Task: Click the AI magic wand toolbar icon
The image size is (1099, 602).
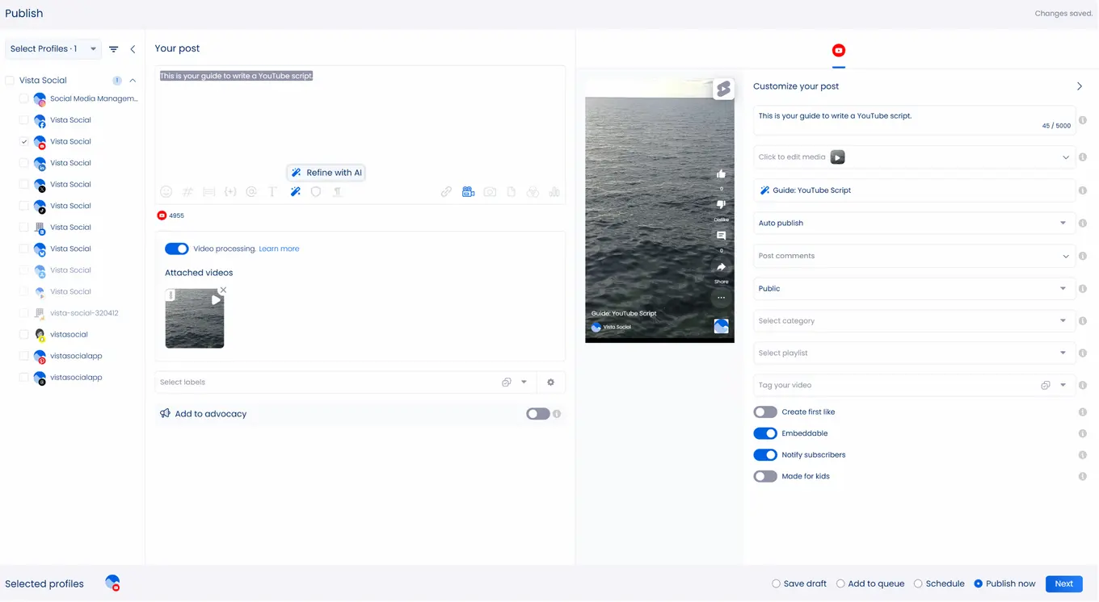Action: point(296,192)
